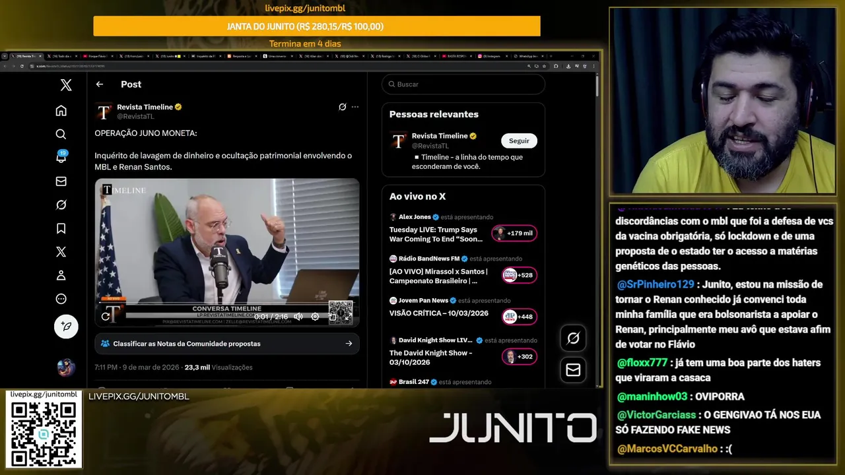Open floating messages envelope button

click(573, 370)
